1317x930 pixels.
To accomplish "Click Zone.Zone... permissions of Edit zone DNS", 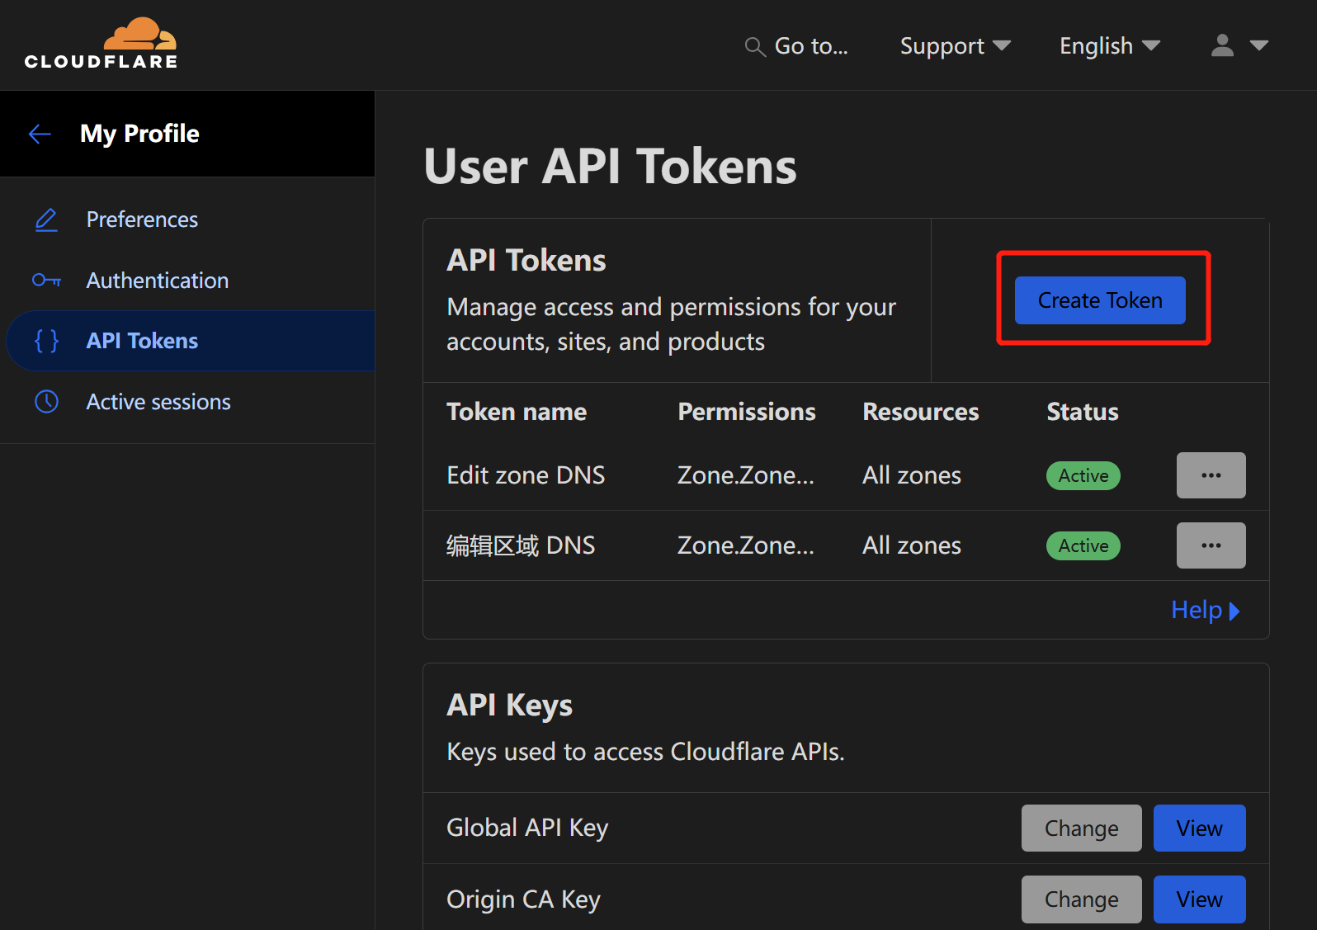I will pos(745,475).
